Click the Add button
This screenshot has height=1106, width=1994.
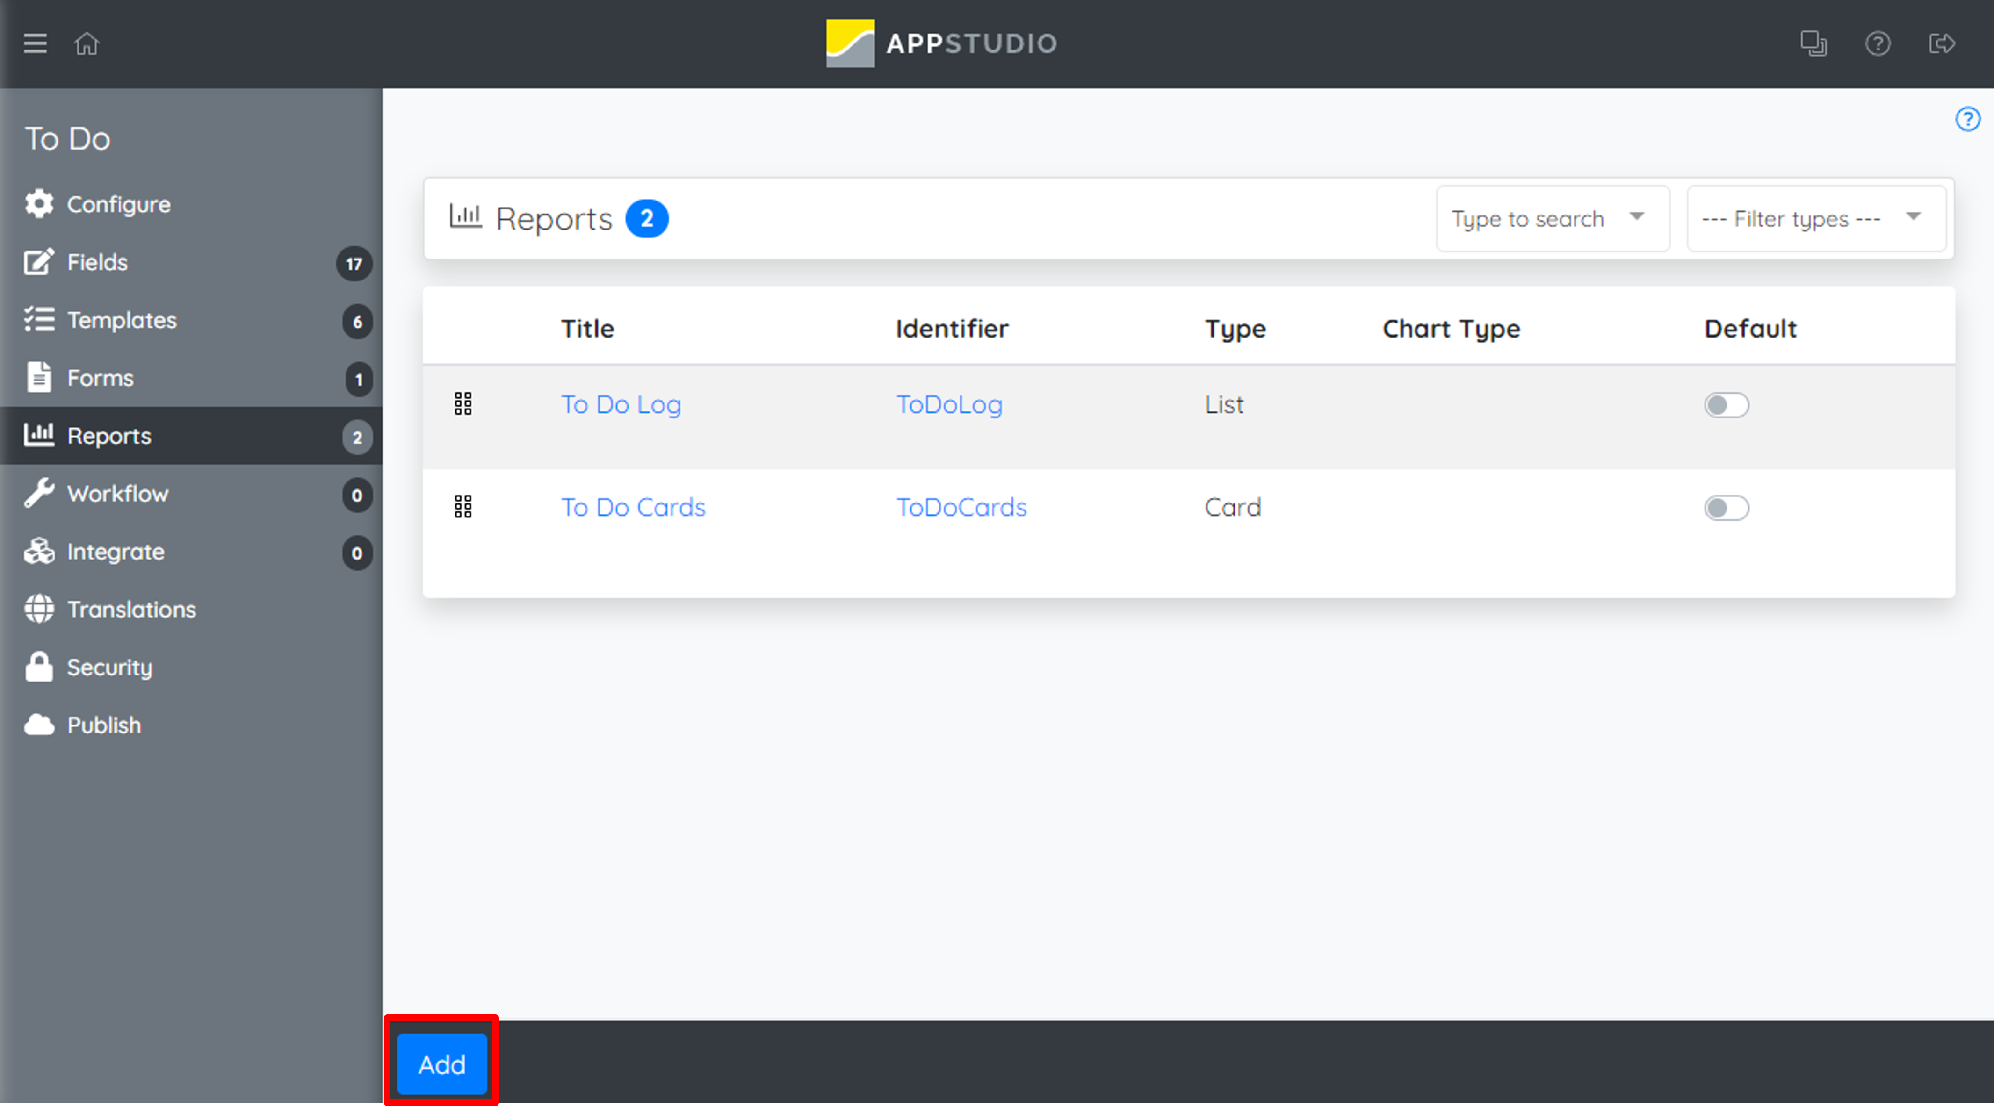[442, 1064]
